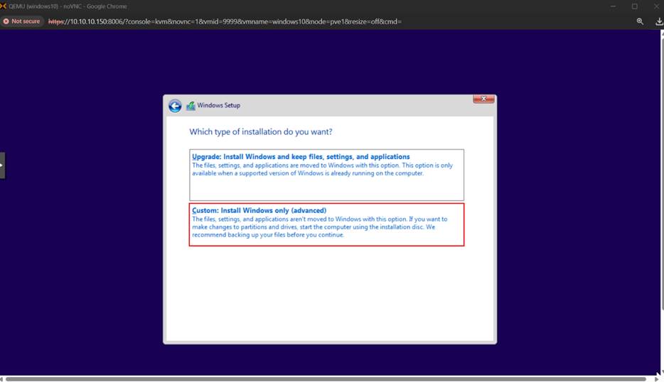The height and width of the screenshot is (382, 664).
Task: Click the Windows Setup title text
Action: [x=218, y=106]
